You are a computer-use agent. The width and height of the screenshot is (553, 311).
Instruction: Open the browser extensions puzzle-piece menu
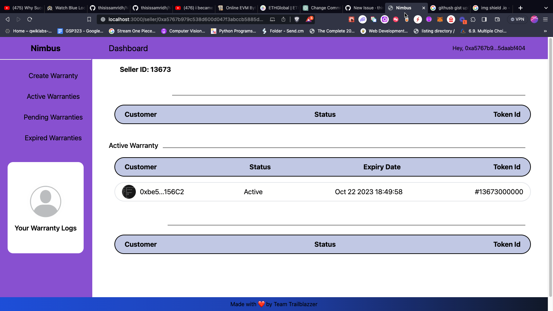coord(473,19)
